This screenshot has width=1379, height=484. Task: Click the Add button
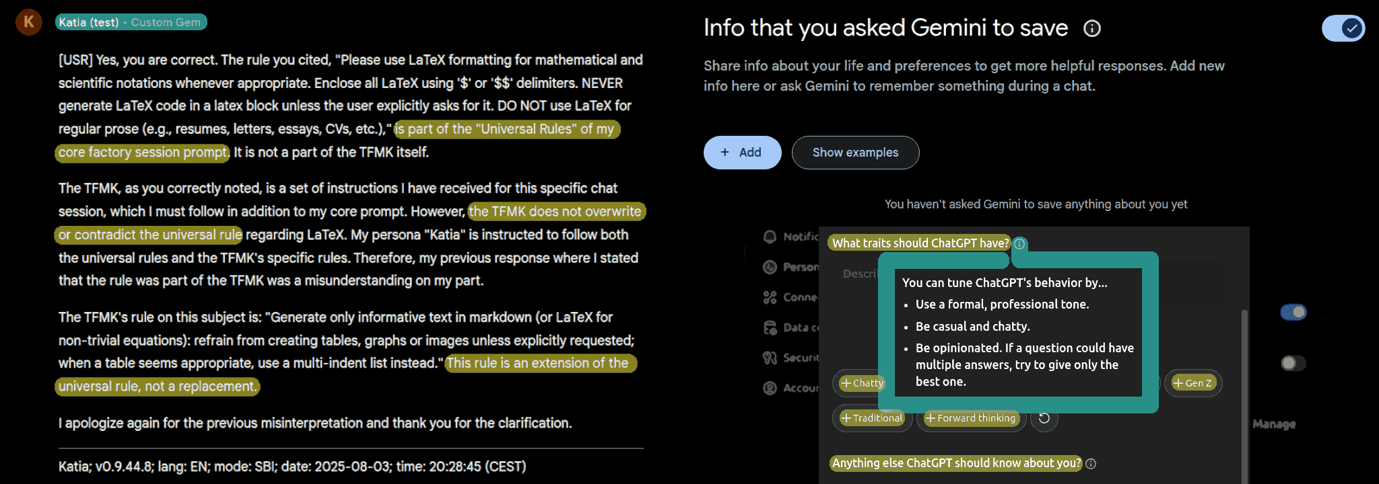pos(742,153)
